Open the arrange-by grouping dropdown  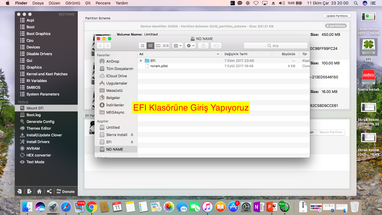click(177, 46)
